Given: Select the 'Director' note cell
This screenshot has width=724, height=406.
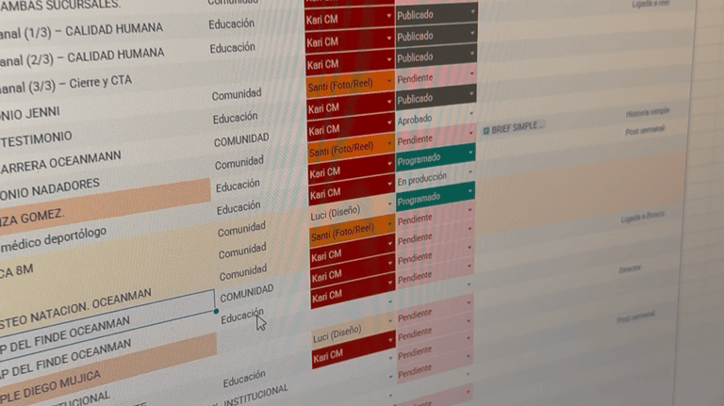Looking at the screenshot, I should click(x=630, y=269).
